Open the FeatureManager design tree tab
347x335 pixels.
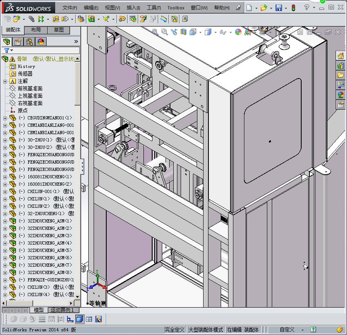(7, 42)
